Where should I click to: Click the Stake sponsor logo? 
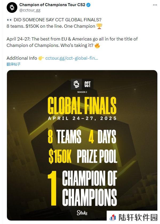tap(82, 213)
